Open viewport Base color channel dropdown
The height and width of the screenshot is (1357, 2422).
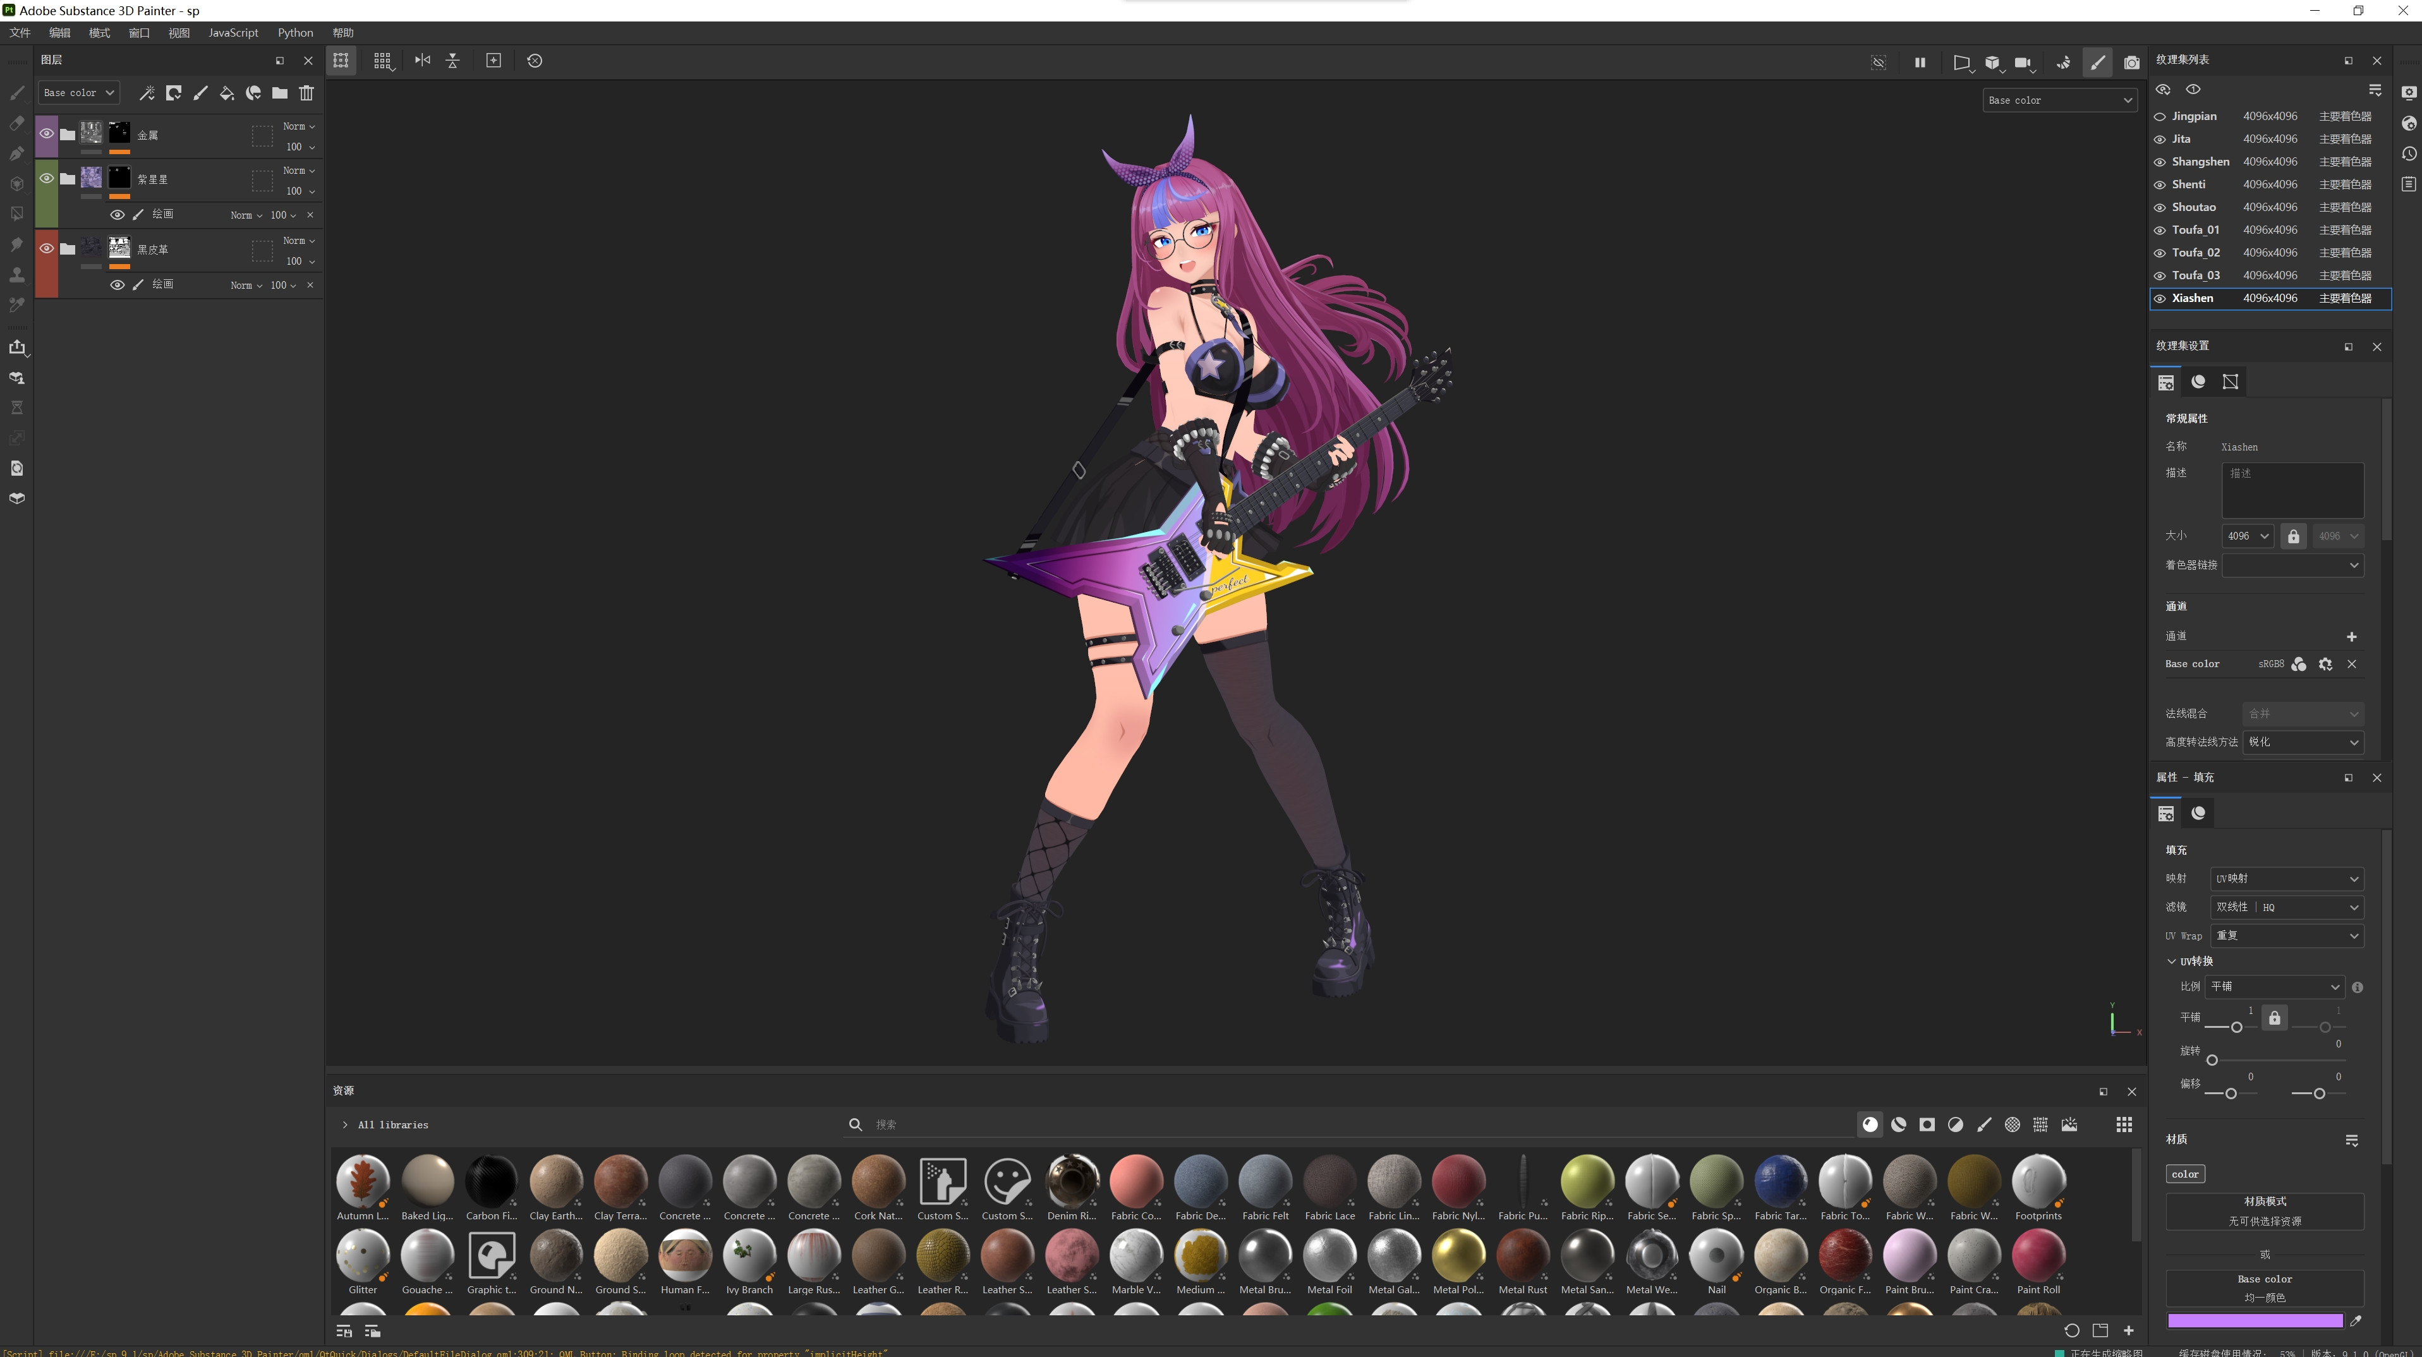tap(2059, 100)
